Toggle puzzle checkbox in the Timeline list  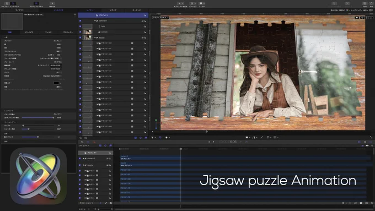point(80,165)
